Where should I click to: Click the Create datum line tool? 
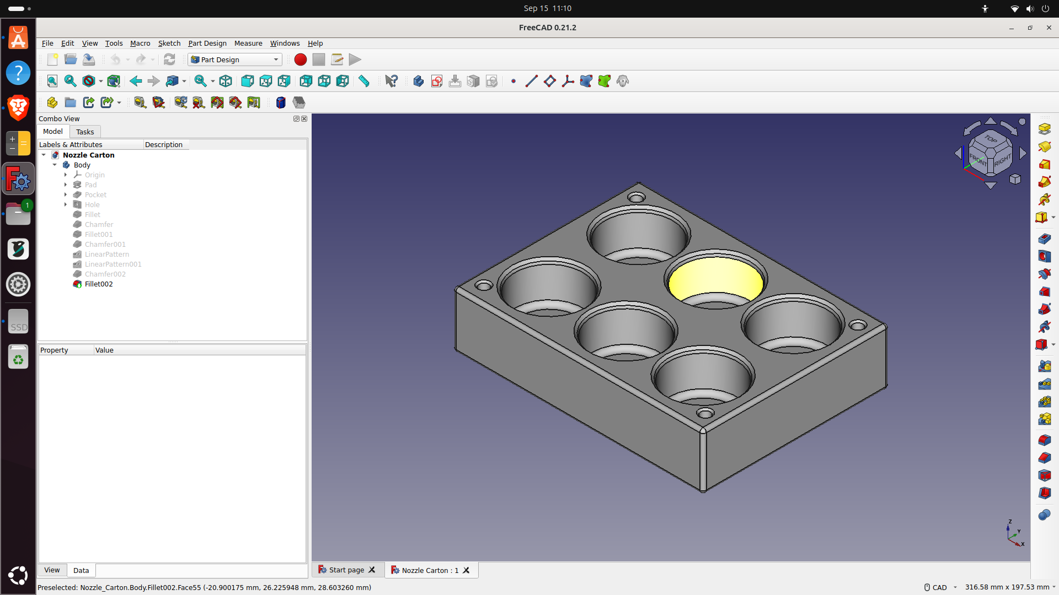(531, 82)
